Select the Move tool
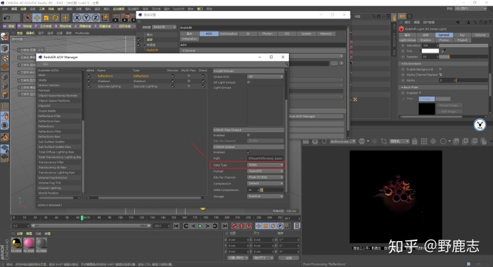Viewport: 493px width, 267px height. coord(37,18)
